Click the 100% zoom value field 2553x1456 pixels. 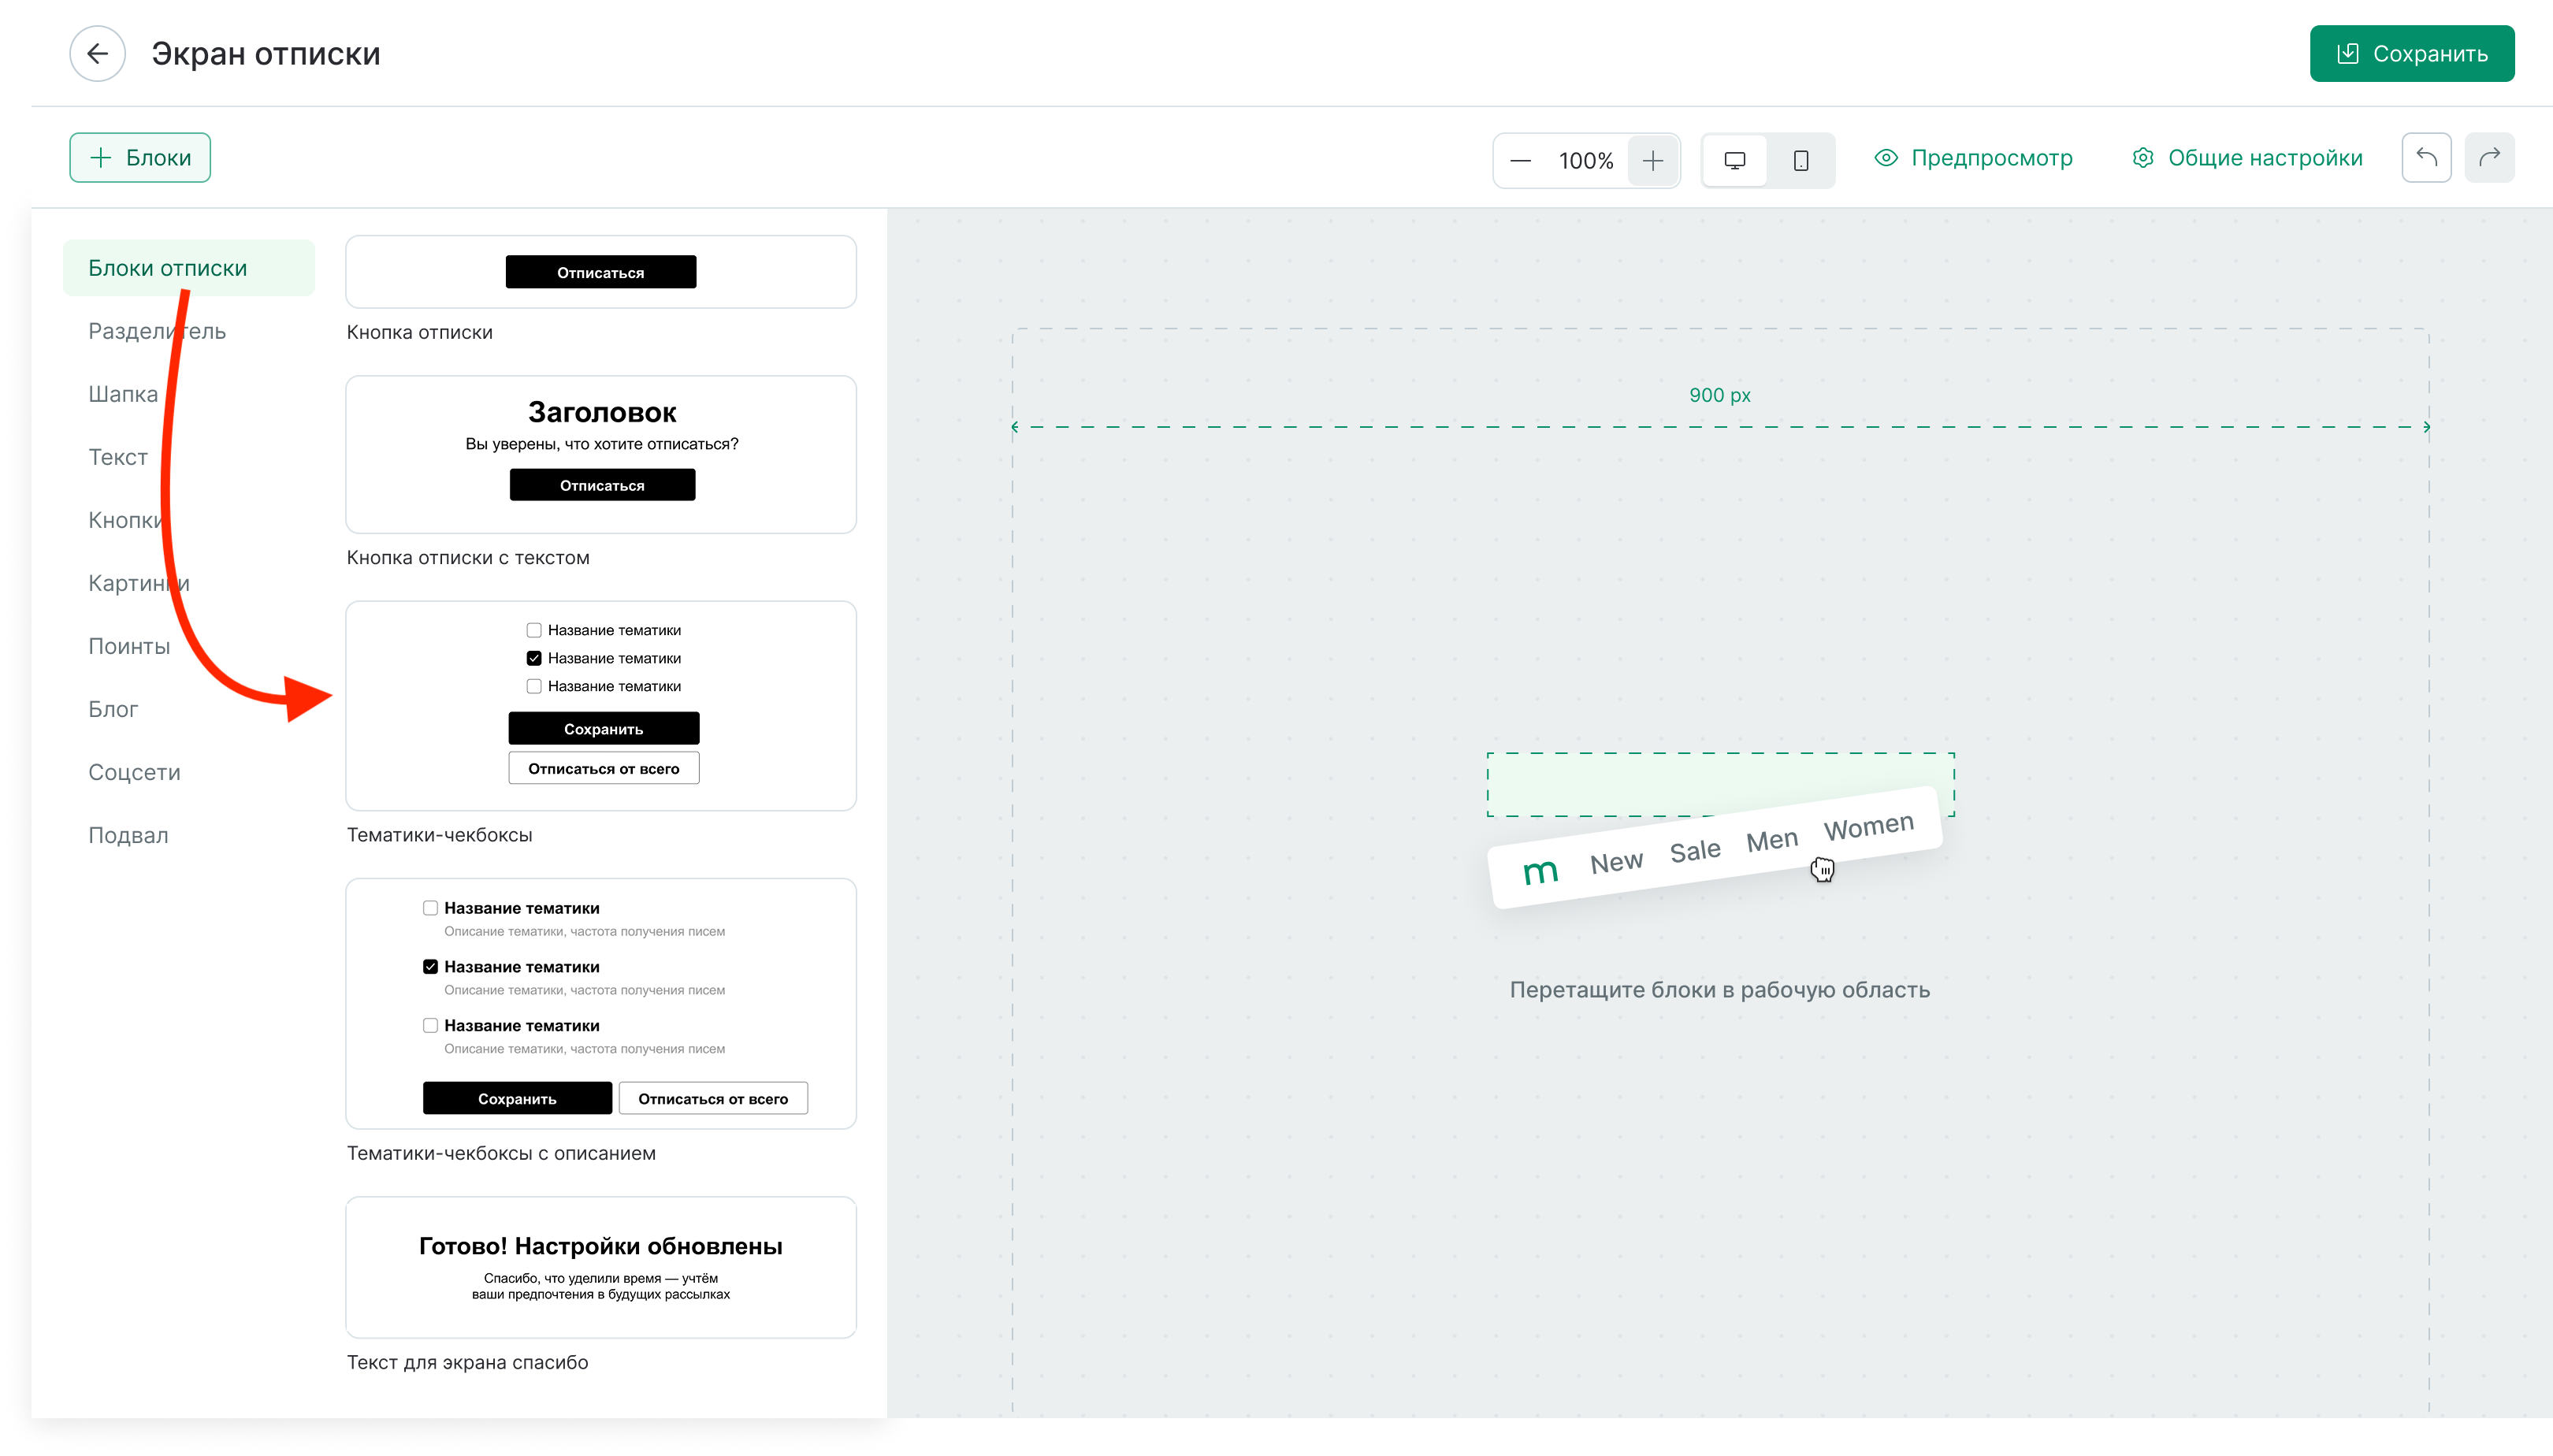(1585, 160)
